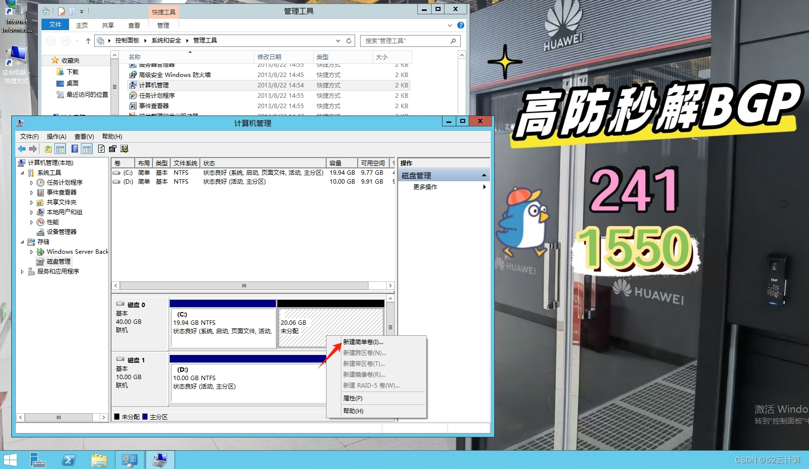Viewport: 809px width, 469px height.
Task: Expand the 共享文件夹 node arrow
Action: coord(32,202)
